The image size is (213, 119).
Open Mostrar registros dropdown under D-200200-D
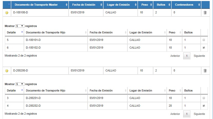pyautogui.click(x=20, y=84)
